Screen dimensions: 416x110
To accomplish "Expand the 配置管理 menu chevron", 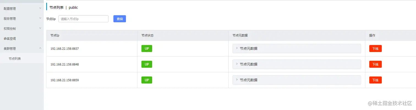I will (x=40, y=8).
